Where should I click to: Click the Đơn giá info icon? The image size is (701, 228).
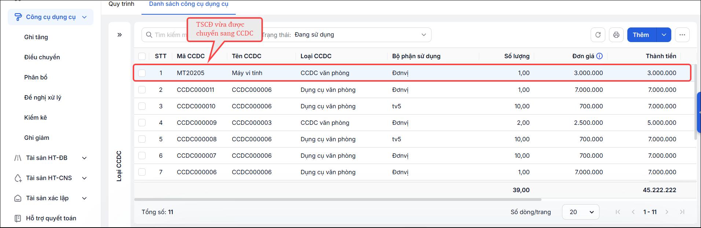pyautogui.click(x=599, y=56)
